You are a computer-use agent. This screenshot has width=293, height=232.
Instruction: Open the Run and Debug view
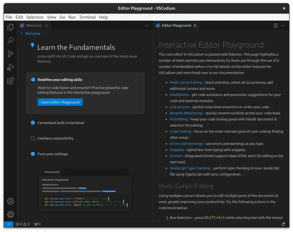tap(10, 67)
